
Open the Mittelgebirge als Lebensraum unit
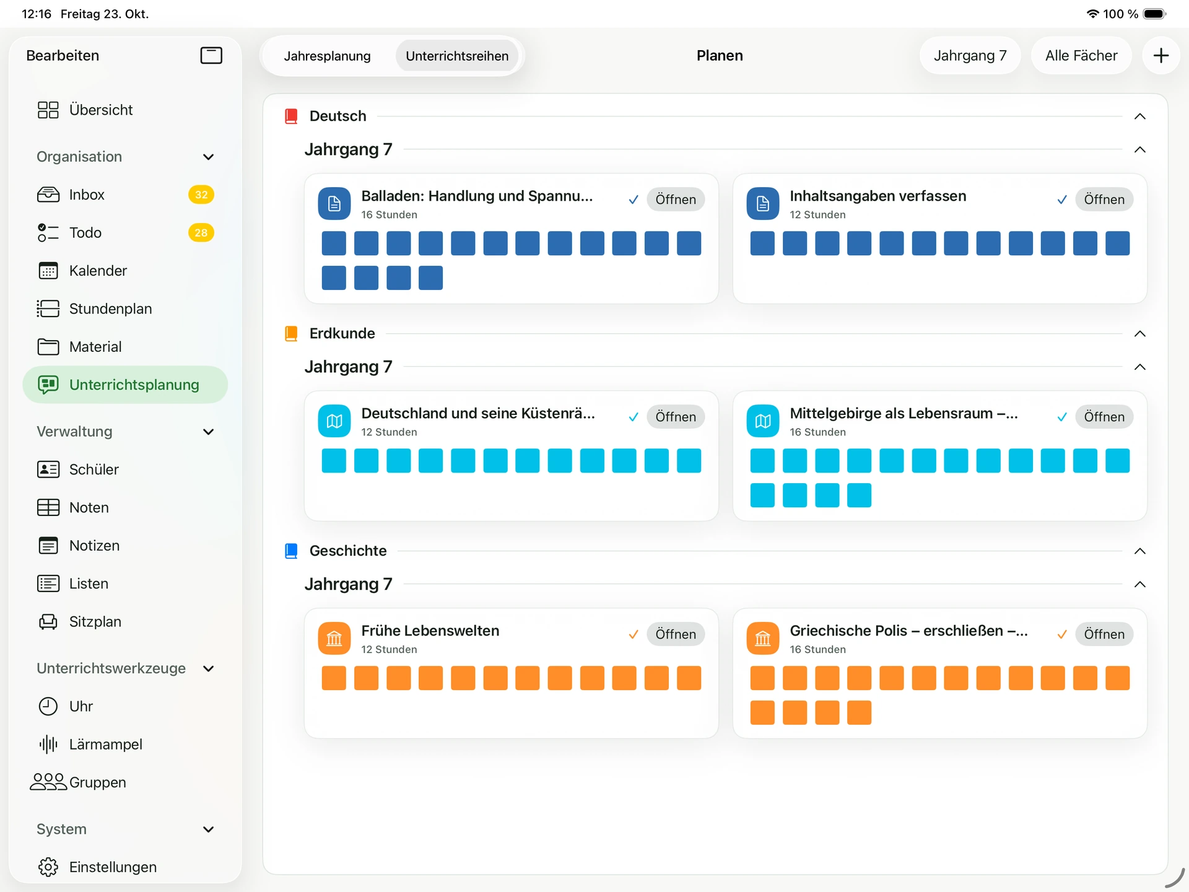[x=1104, y=417]
